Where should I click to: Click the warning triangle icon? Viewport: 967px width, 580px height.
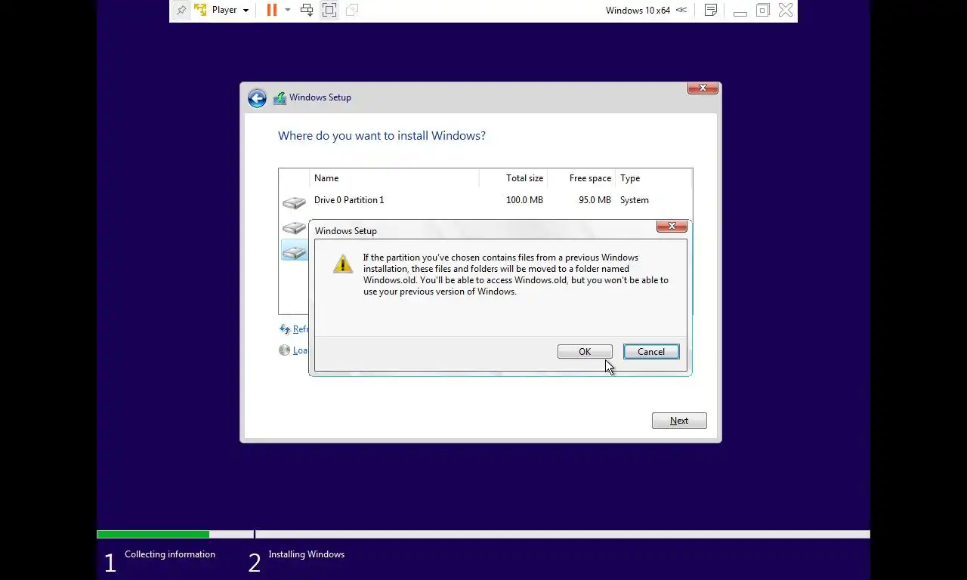point(343,264)
